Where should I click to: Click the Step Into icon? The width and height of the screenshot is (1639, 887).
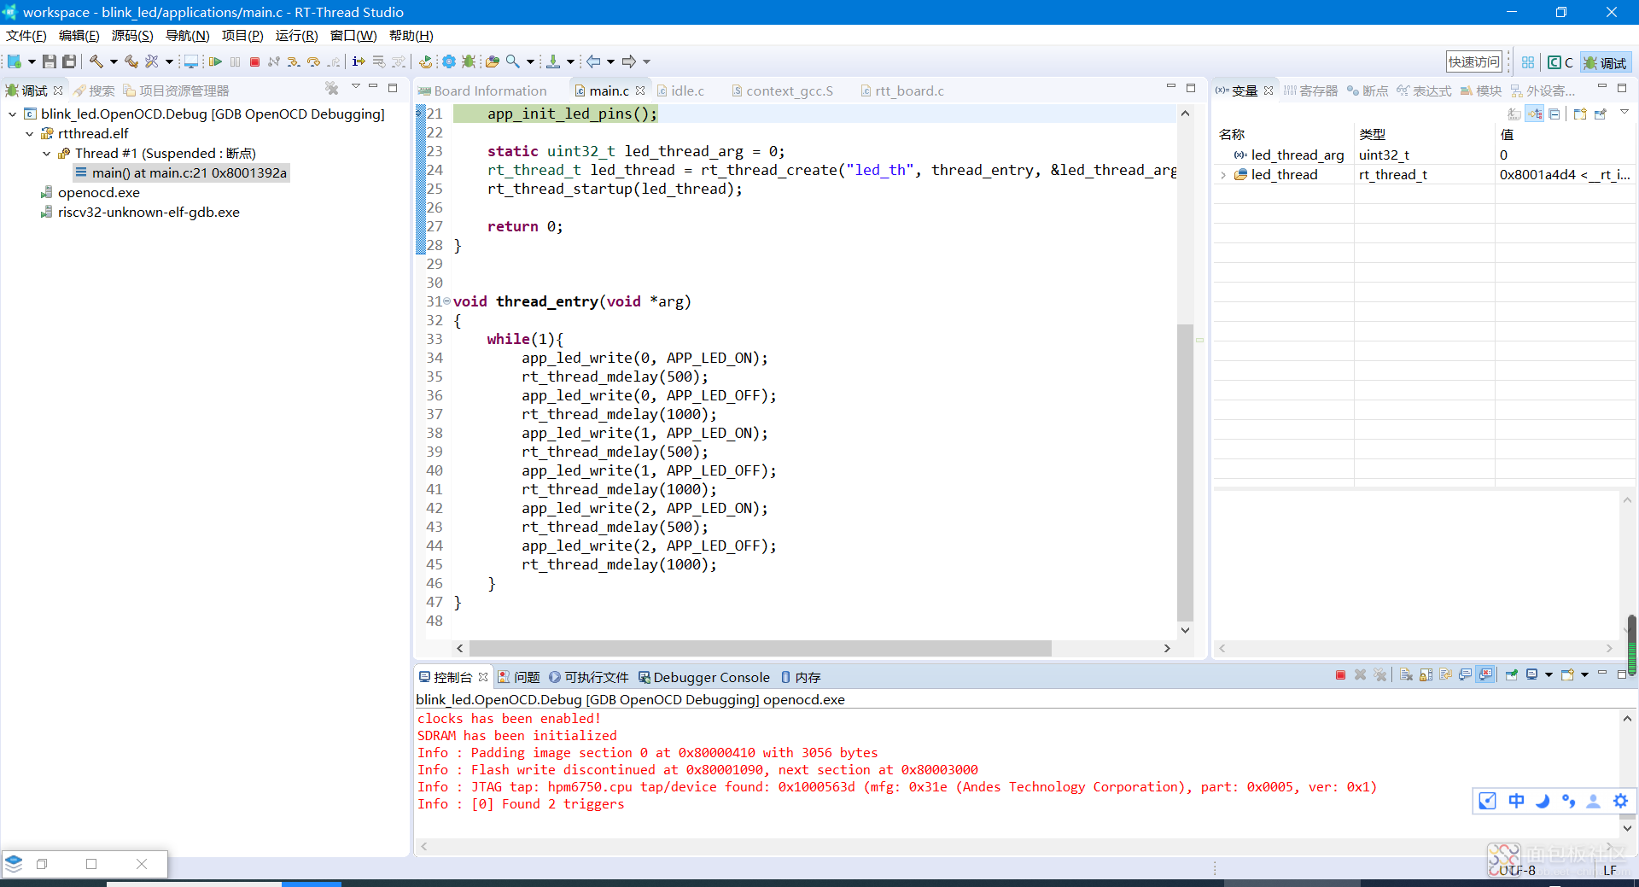pyautogui.click(x=293, y=61)
